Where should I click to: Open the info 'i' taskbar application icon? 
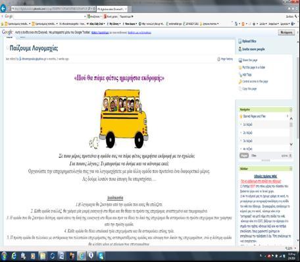point(91,255)
